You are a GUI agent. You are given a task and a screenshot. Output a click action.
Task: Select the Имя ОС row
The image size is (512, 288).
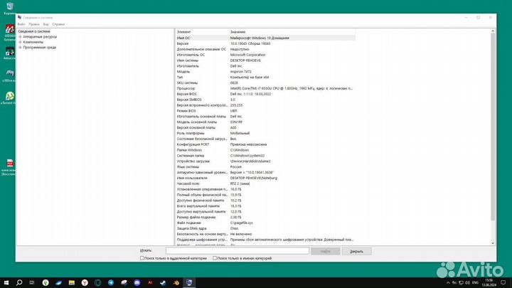265,38
